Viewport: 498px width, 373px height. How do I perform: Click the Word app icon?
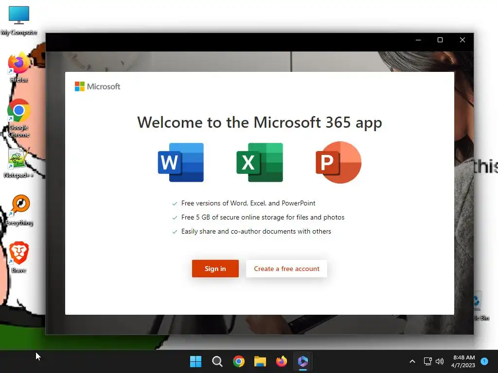pos(181,162)
